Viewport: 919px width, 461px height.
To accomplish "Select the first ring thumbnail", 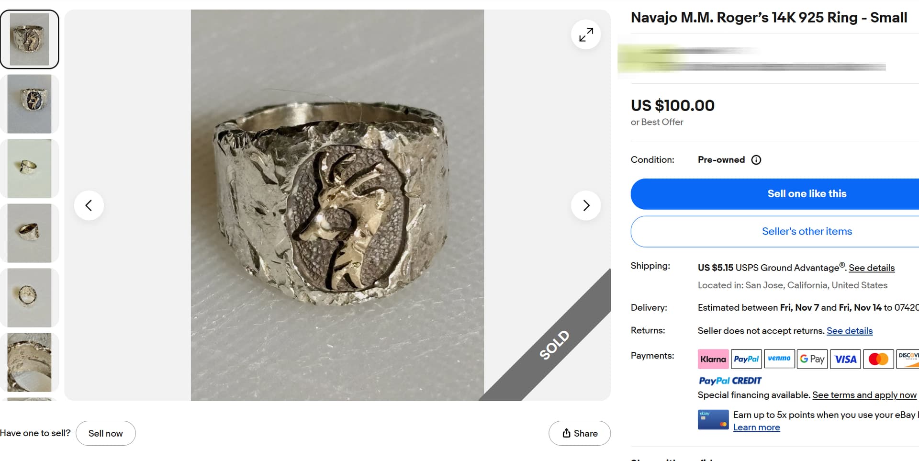I will pos(30,39).
